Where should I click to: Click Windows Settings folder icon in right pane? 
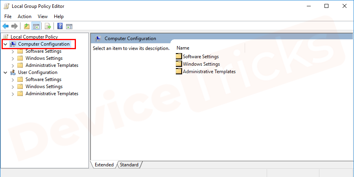(x=179, y=64)
